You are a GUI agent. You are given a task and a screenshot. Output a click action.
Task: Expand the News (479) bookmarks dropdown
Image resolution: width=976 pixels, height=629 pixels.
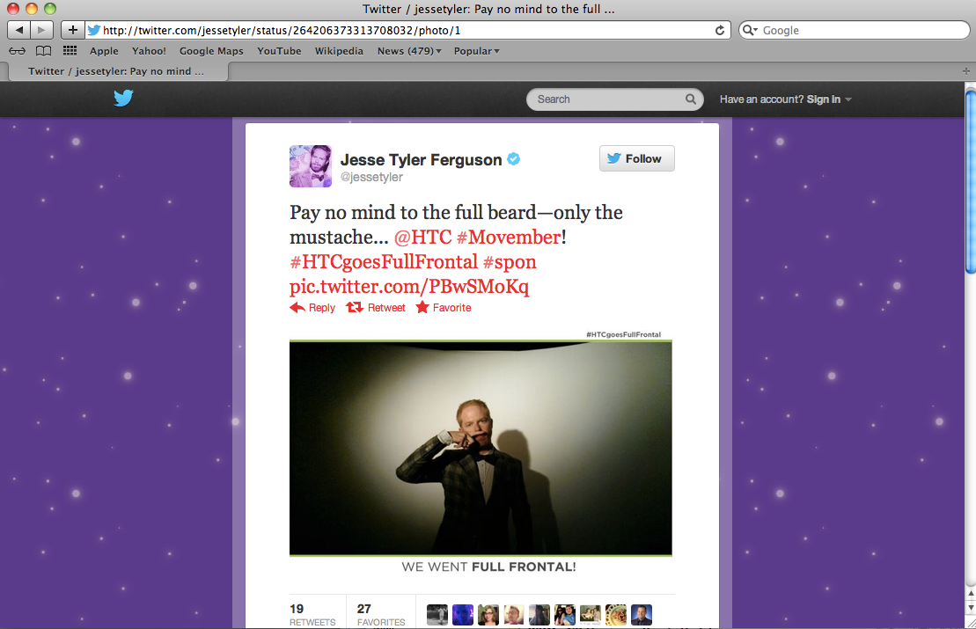(409, 51)
